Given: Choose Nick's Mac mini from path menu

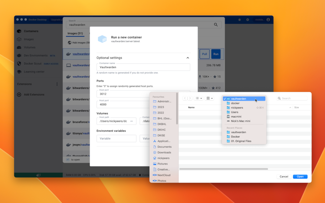Looking at the screenshot, I should (x=241, y=121).
